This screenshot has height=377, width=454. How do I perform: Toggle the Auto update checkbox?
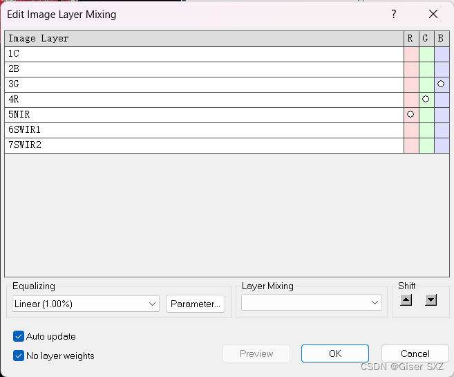click(x=19, y=336)
